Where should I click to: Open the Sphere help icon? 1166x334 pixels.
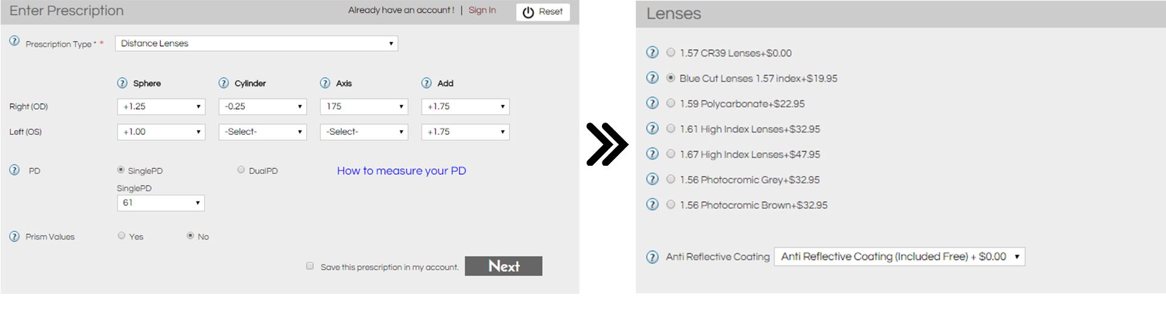tap(122, 83)
